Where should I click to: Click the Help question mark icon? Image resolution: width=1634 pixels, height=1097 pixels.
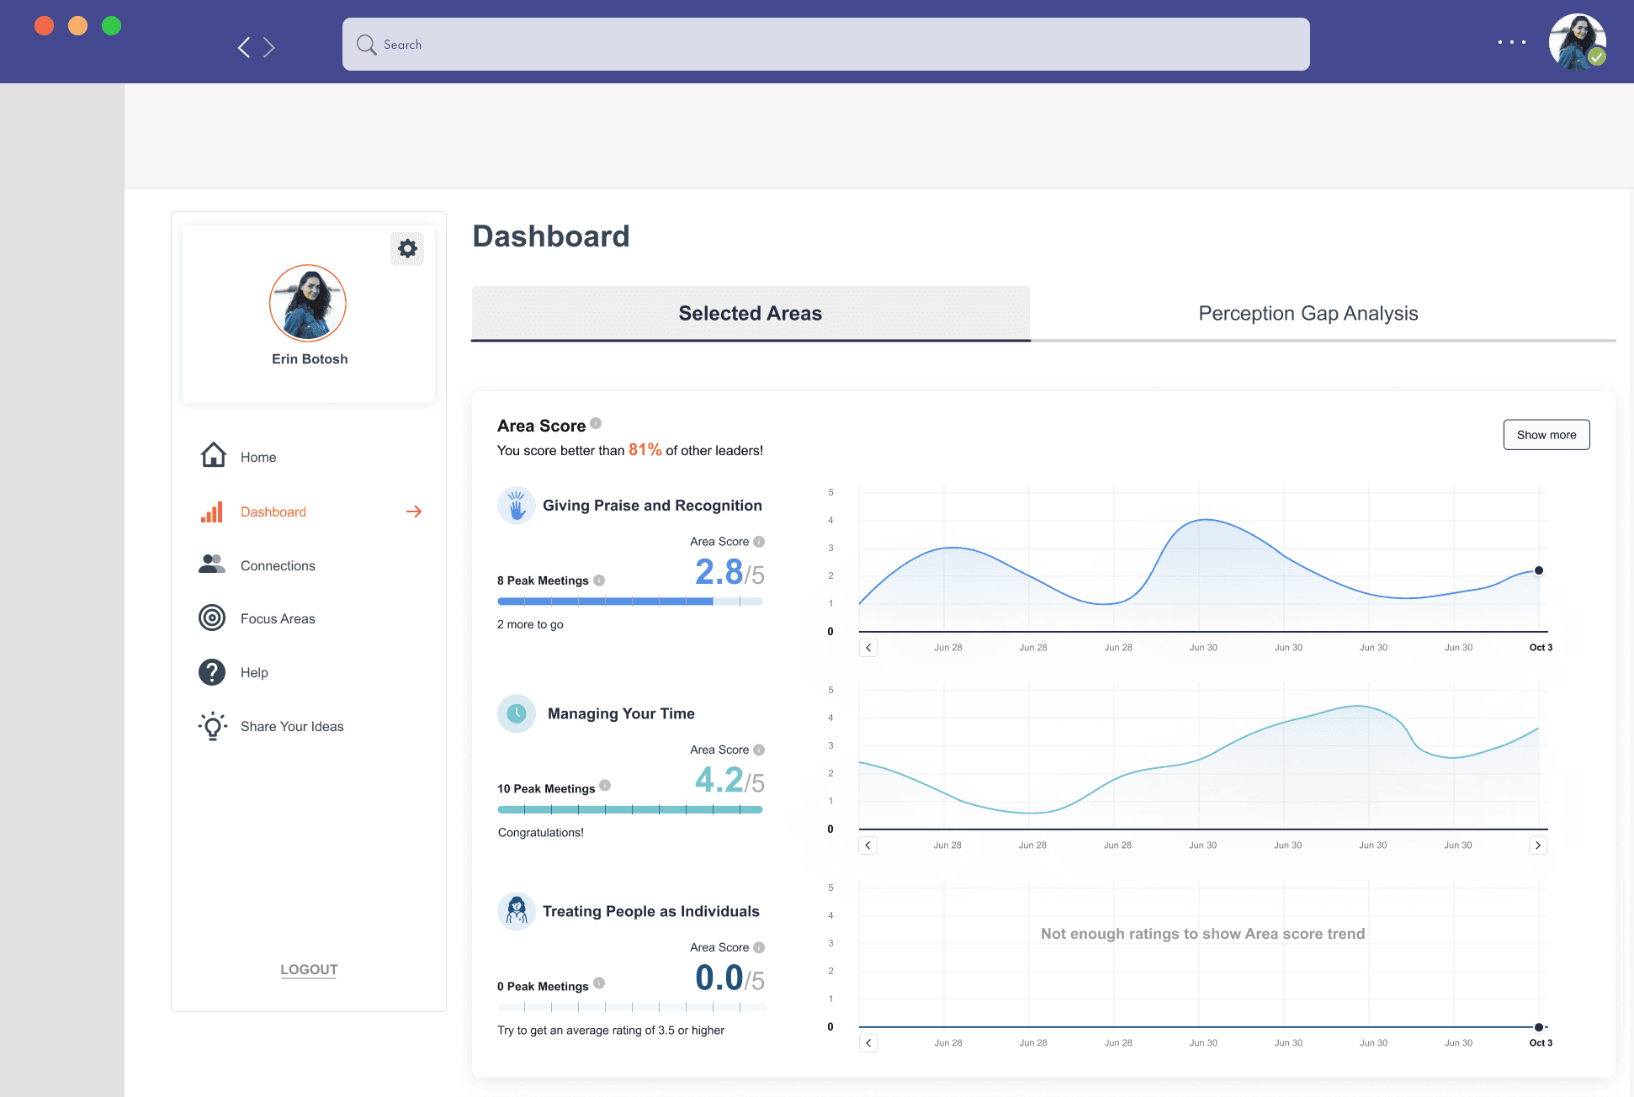coord(212,672)
